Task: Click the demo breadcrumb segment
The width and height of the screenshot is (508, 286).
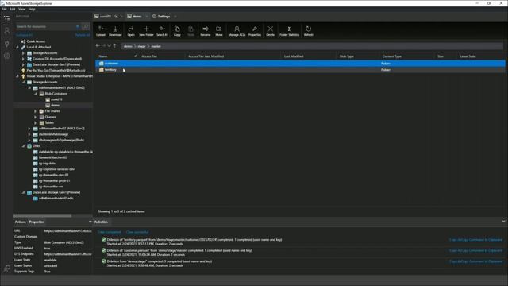Action: point(128,46)
